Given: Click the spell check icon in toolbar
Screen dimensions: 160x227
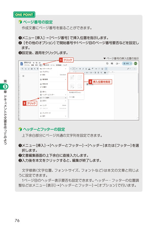Looking at the screenshot, I should click(35, 69).
